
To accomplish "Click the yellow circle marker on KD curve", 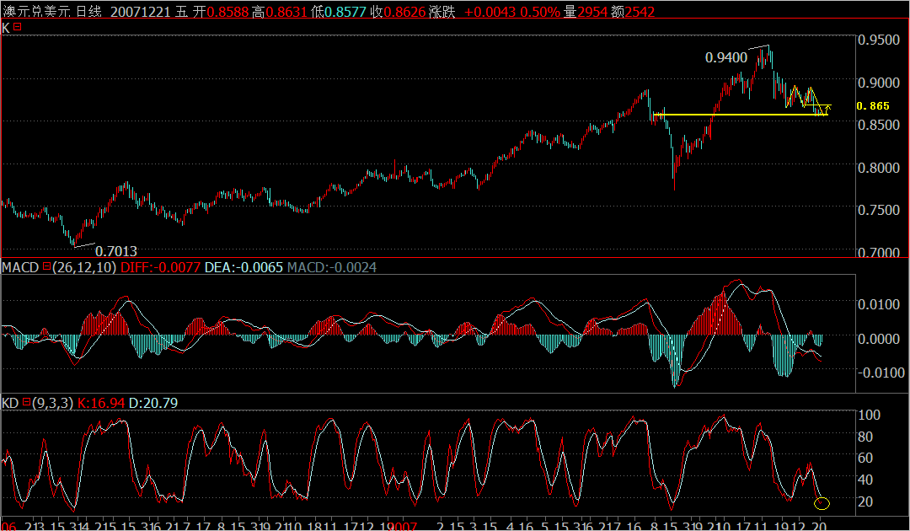I will pos(822,502).
